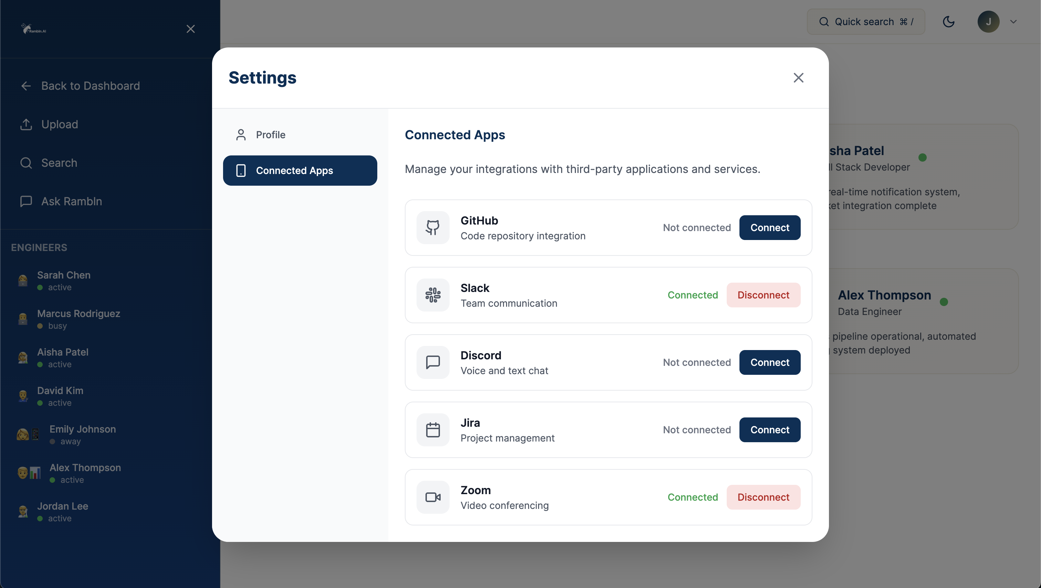
Task: Click the Rambln.AI logo
Action: coord(34,29)
